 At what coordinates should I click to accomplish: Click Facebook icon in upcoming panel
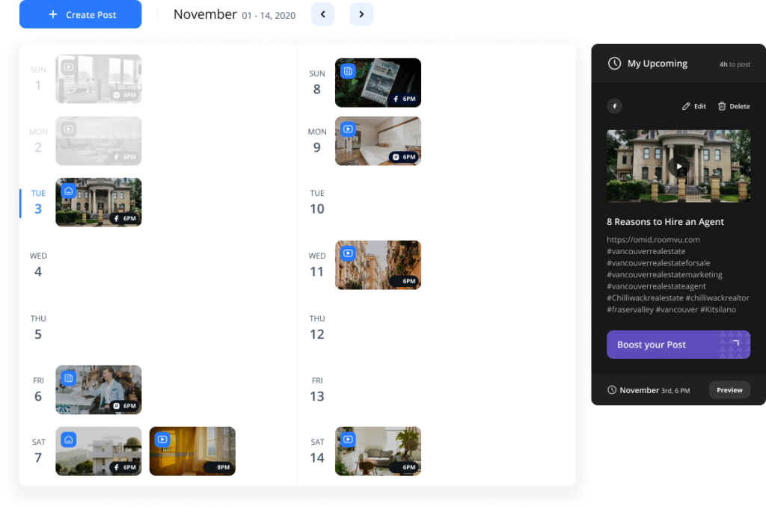click(x=614, y=106)
